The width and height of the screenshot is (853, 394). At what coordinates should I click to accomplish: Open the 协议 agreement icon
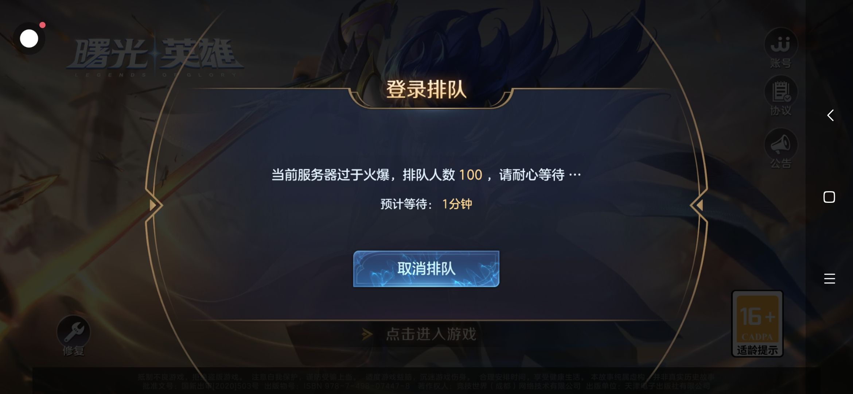pos(780,96)
